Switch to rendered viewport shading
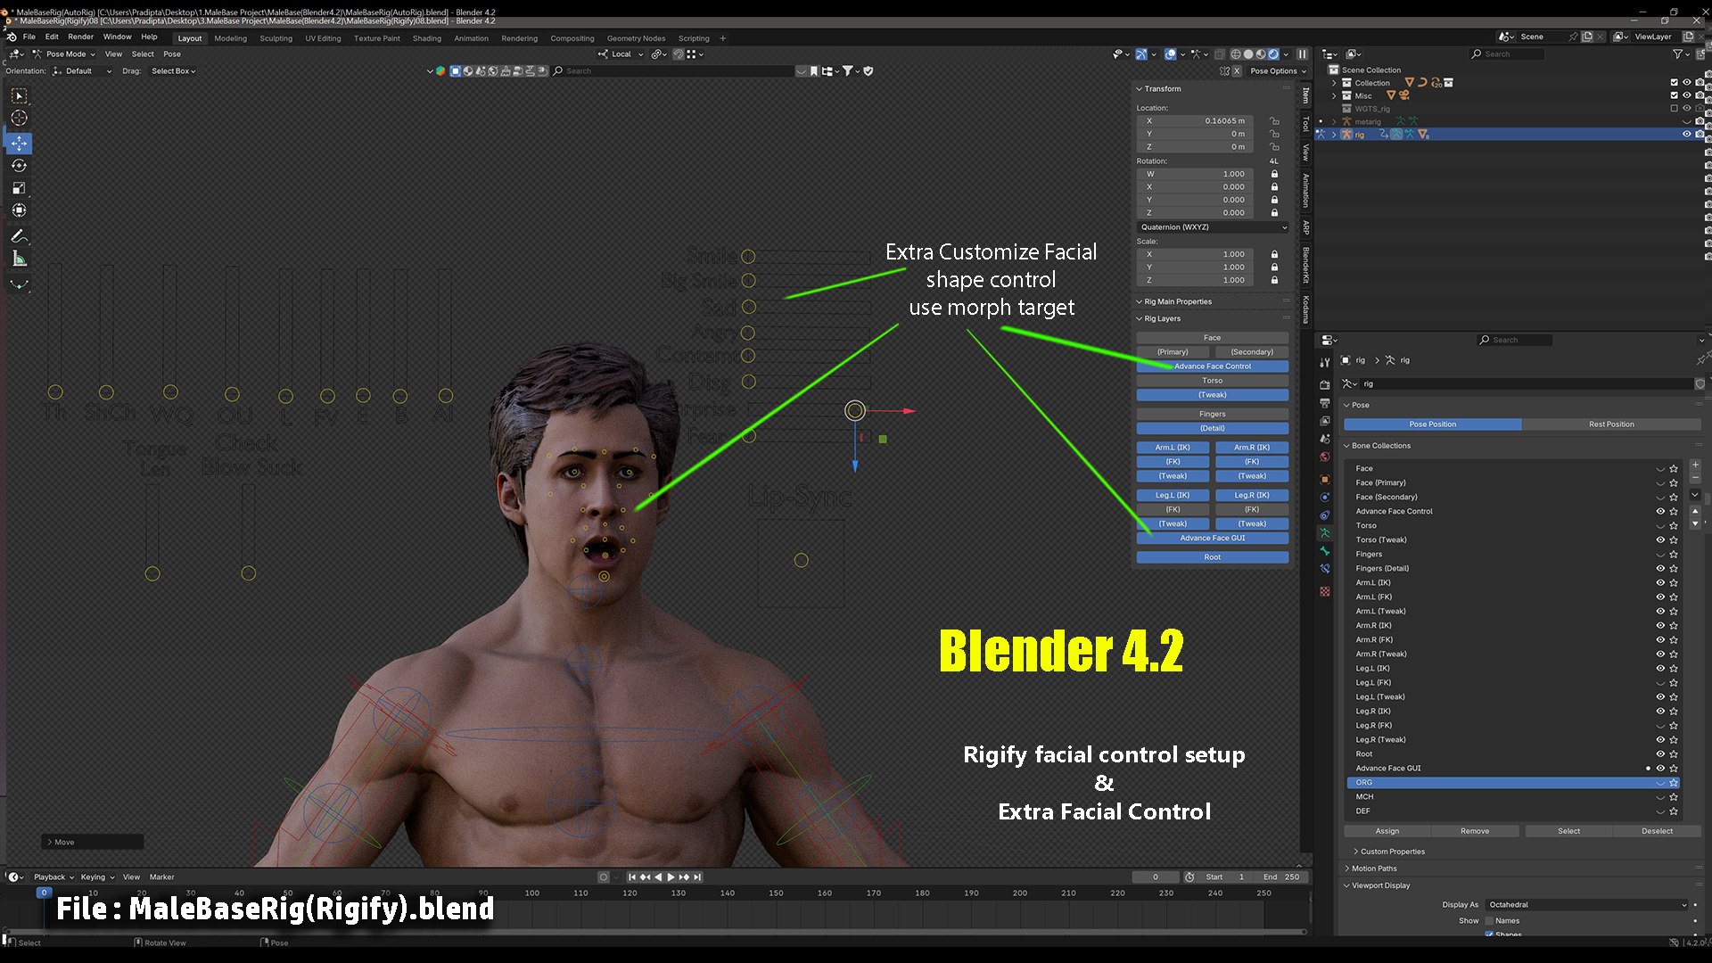Viewport: 1712px width, 963px height. (x=1273, y=54)
